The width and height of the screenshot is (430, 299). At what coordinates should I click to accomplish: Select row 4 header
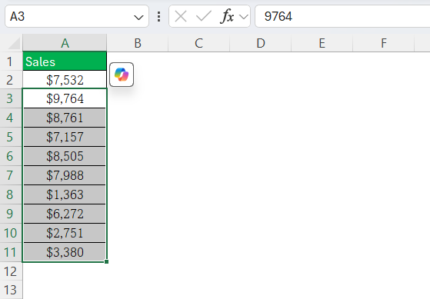coord(11,118)
